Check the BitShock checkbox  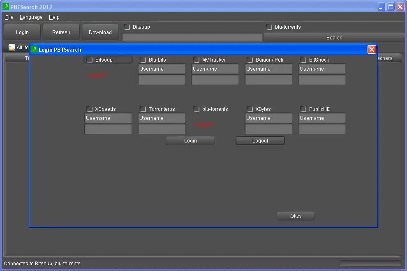(303, 60)
